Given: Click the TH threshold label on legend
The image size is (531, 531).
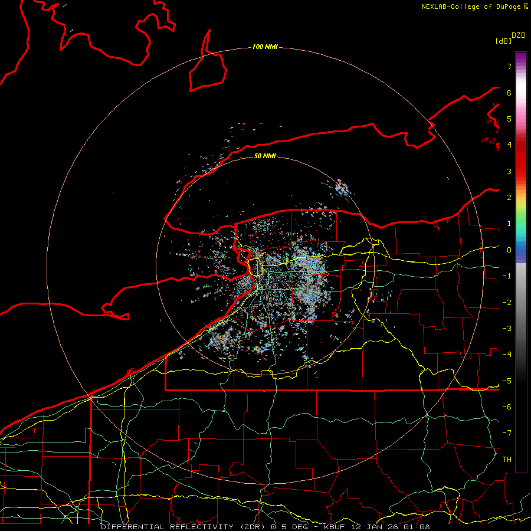Looking at the screenshot, I should click(507, 460).
